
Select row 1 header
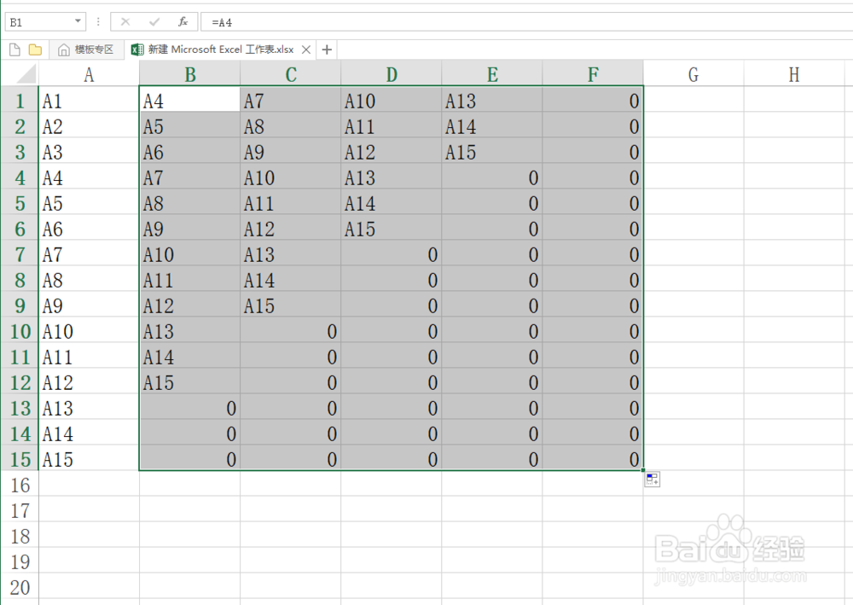click(20, 100)
